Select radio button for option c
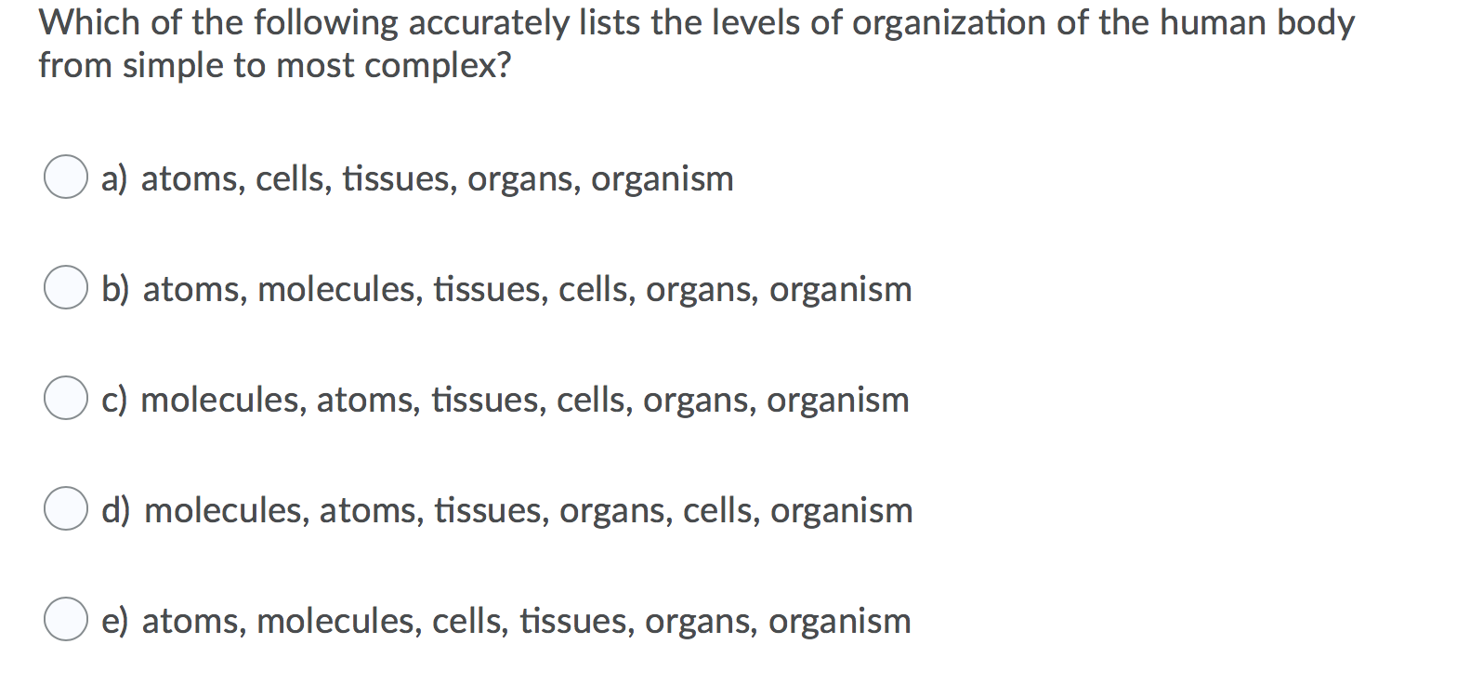Screen dimensions: 1483x697 [x=65, y=400]
